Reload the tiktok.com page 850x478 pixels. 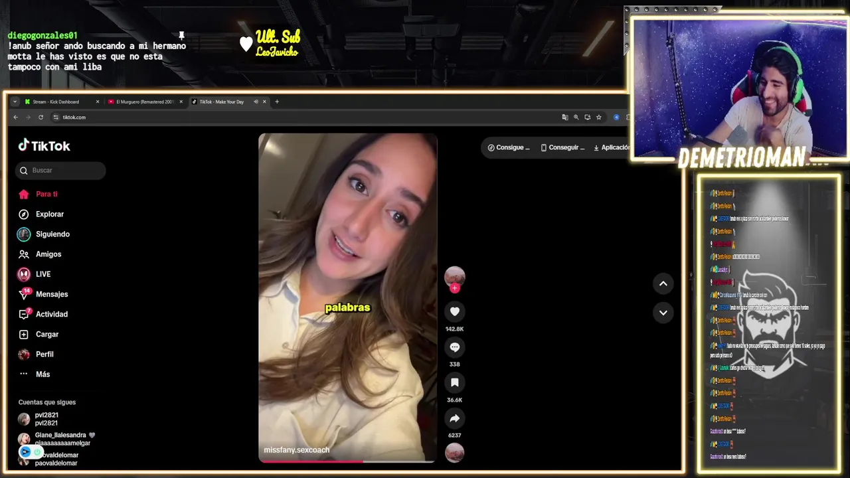click(x=41, y=117)
